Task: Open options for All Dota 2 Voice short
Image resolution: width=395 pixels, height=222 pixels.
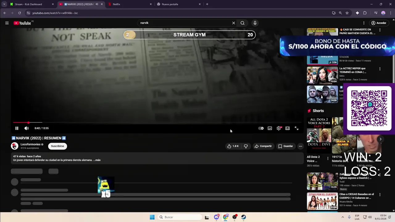Action: pos(328,158)
